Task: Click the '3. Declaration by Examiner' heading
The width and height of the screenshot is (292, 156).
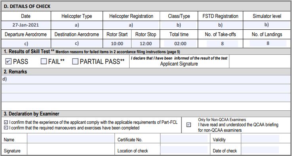Action: [31, 114]
